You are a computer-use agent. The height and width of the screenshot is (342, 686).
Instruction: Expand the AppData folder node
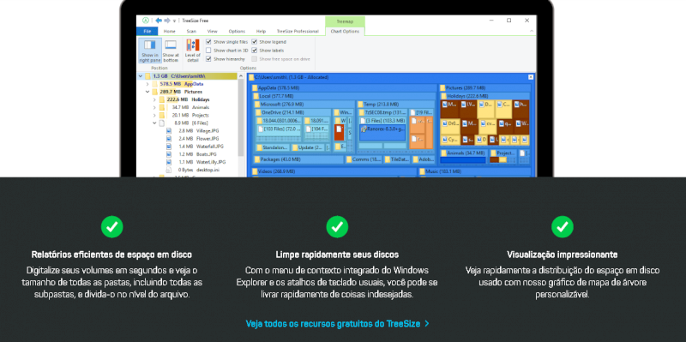click(x=147, y=84)
